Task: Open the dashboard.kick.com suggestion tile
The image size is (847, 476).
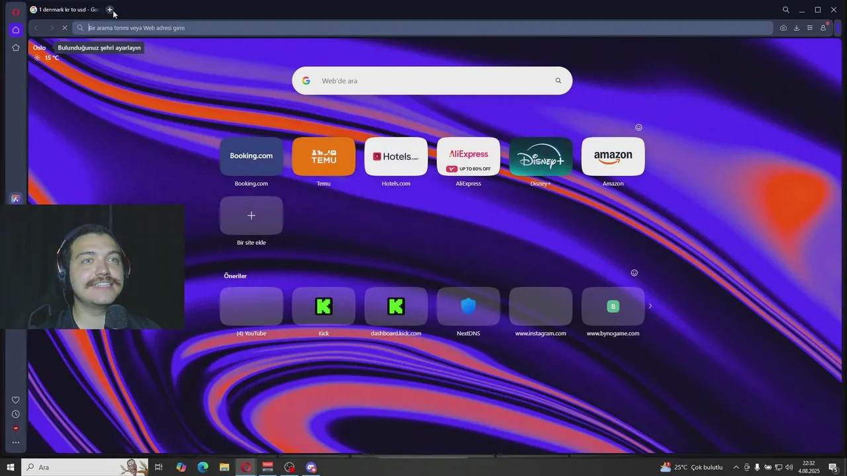Action: click(x=396, y=306)
